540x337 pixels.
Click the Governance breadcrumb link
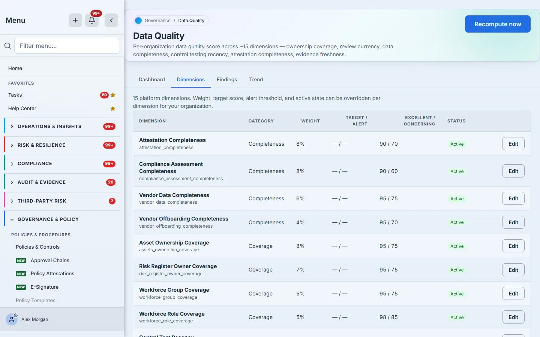pos(157,21)
